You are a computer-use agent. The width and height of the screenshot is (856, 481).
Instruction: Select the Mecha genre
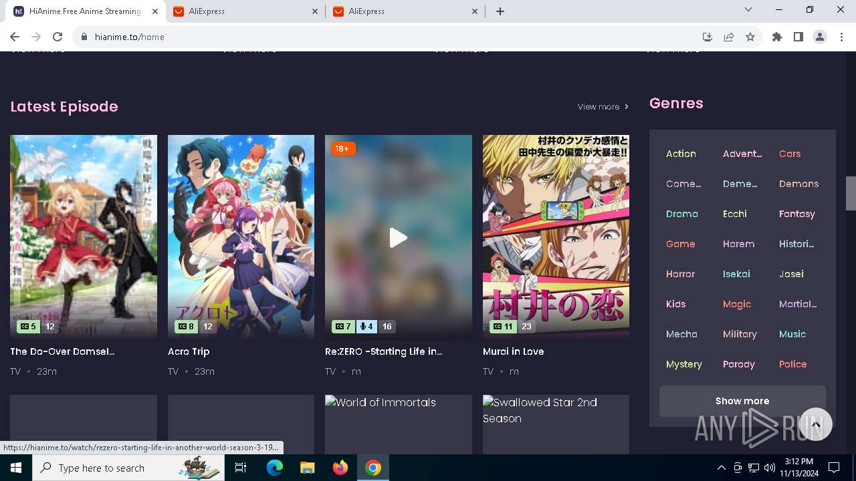click(x=681, y=334)
